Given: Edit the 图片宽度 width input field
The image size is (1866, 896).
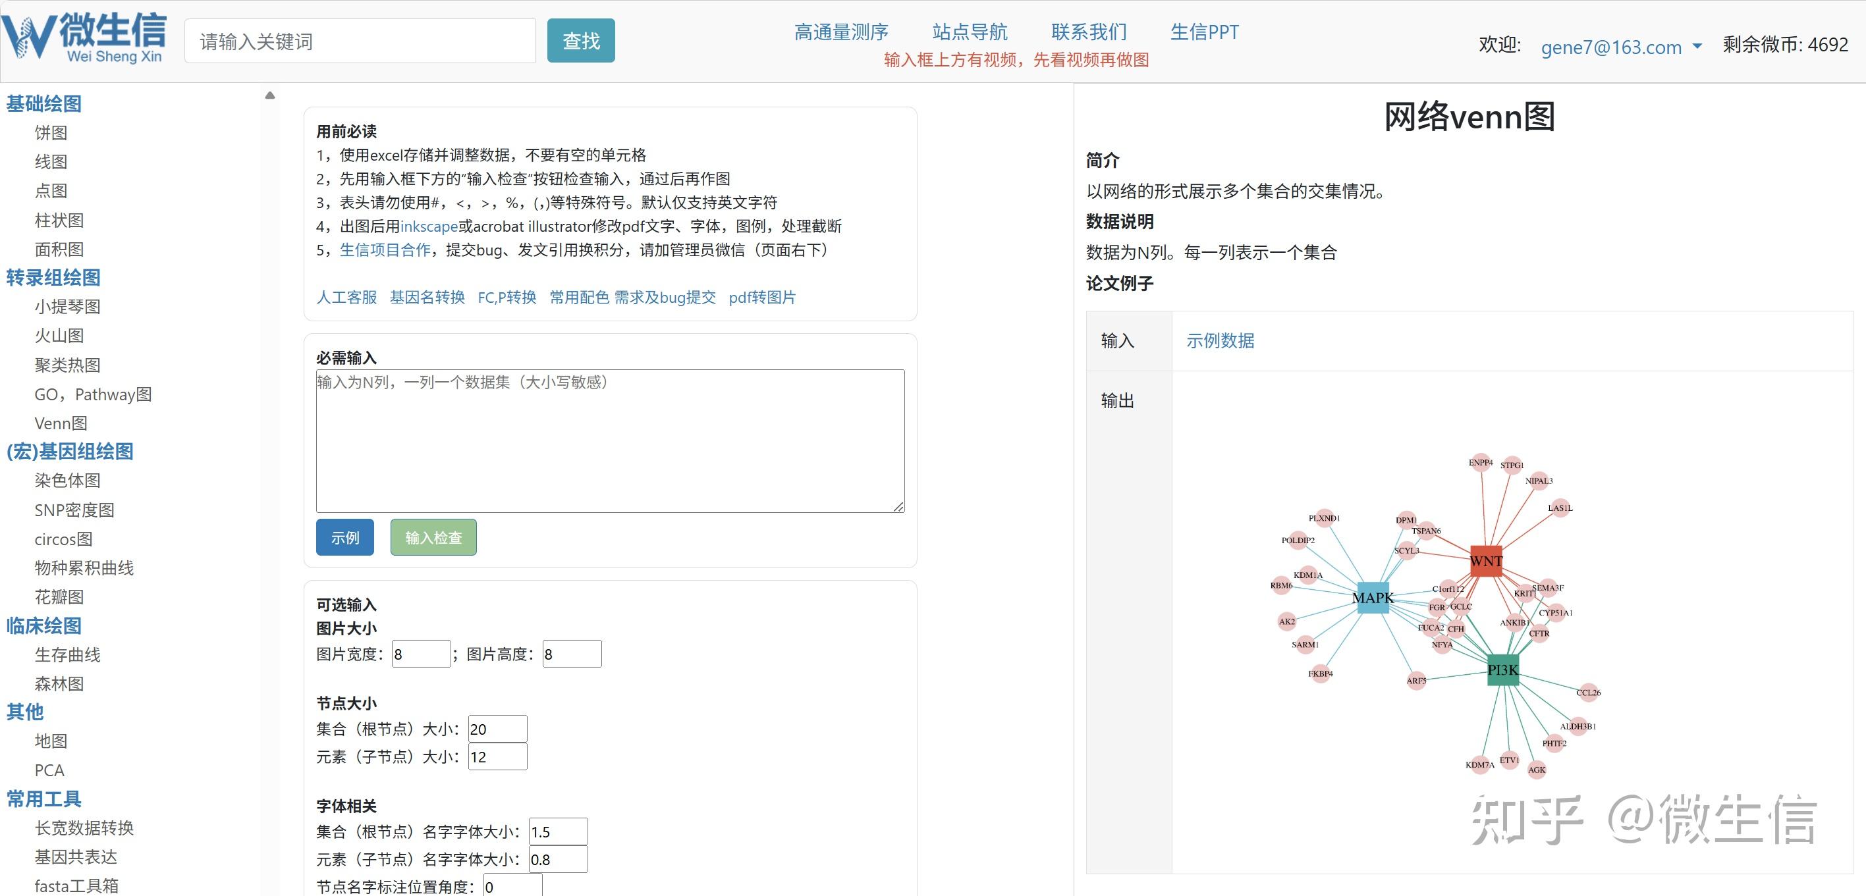Looking at the screenshot, I should tap(420, 653).
